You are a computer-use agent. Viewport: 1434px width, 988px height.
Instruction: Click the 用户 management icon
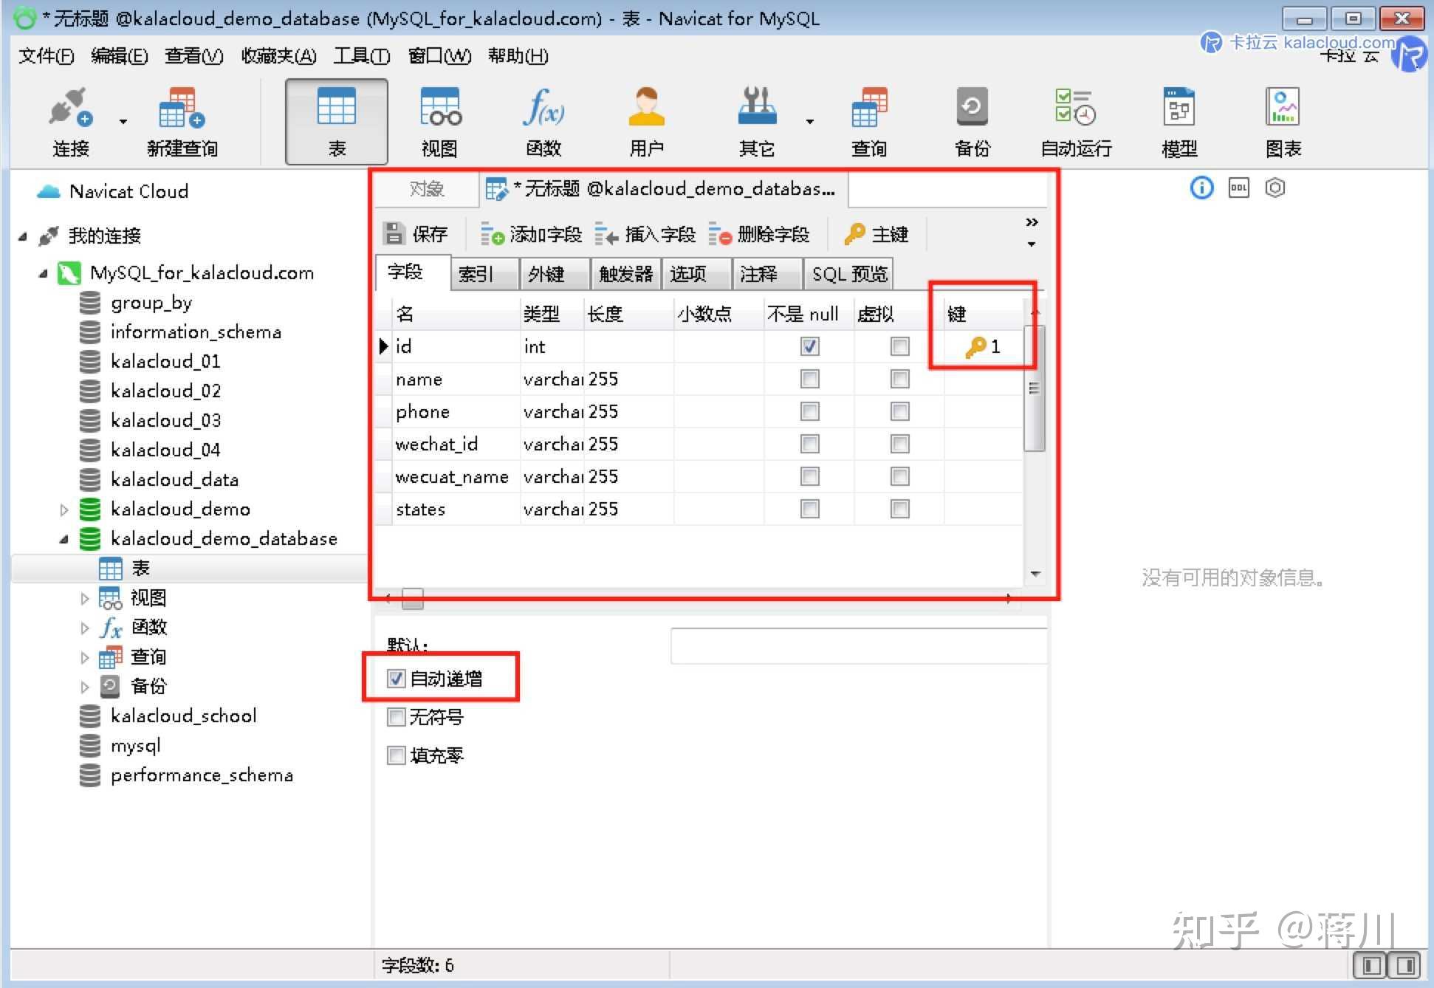(646, 122)
